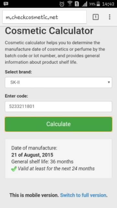Image resolution: width=117 pixels, height=208 pixels.
Task: Tap the alarm clock status icon
Action: pos(62,4)
